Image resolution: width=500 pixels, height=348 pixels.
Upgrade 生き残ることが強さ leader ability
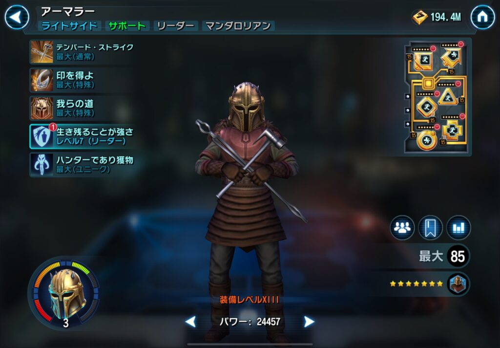tap(82, 136)
